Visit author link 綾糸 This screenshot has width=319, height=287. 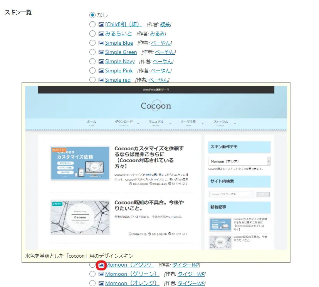[x=165, y=24]
